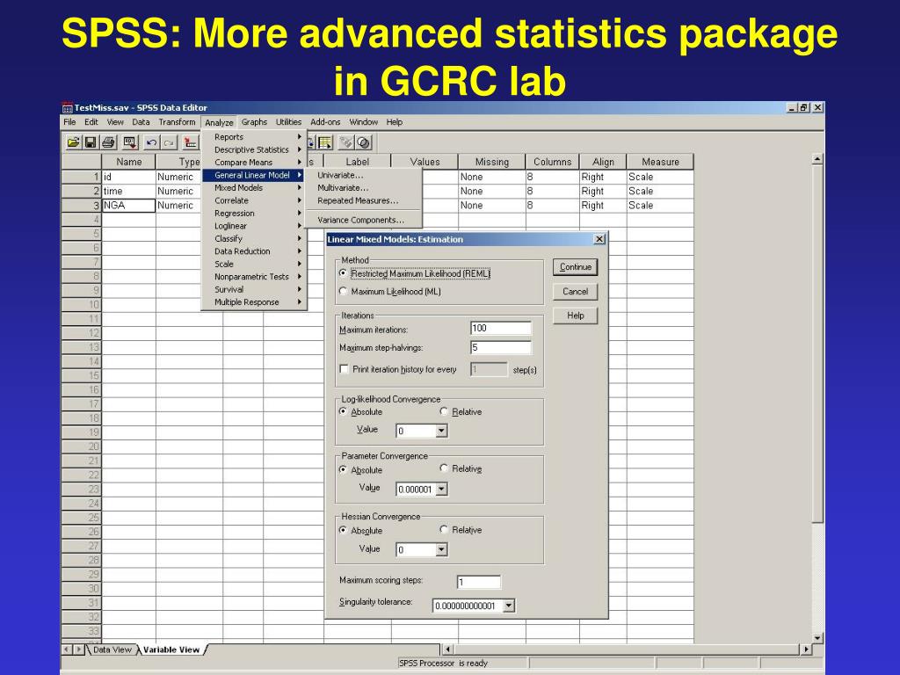Click the Maximum step-halvings input field
This screenshot has height=675, width=900.
[x=501, y=347]
